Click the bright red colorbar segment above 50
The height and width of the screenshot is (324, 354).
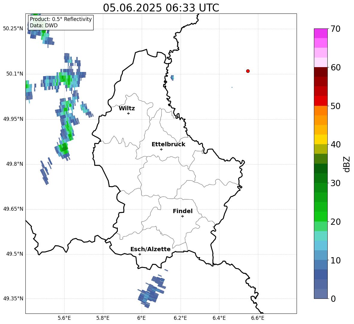click(x=321, y=101)
